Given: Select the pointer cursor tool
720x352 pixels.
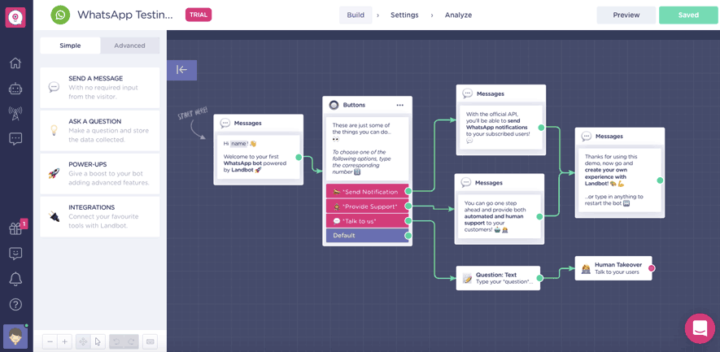Looking at the screenshot, I should point(98,342).
